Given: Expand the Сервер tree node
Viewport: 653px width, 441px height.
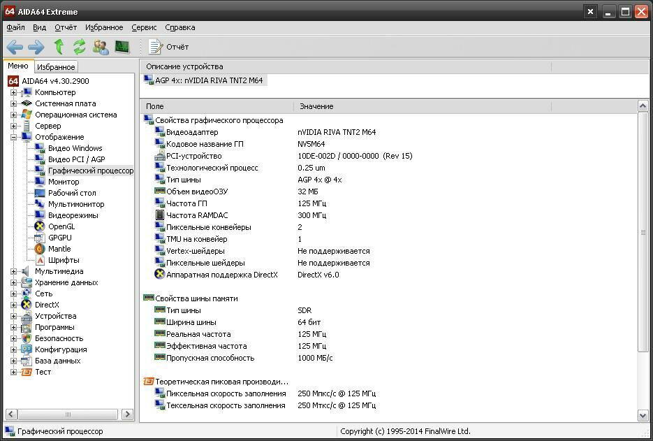Looking at the screenshot, I should click(14, 126).
